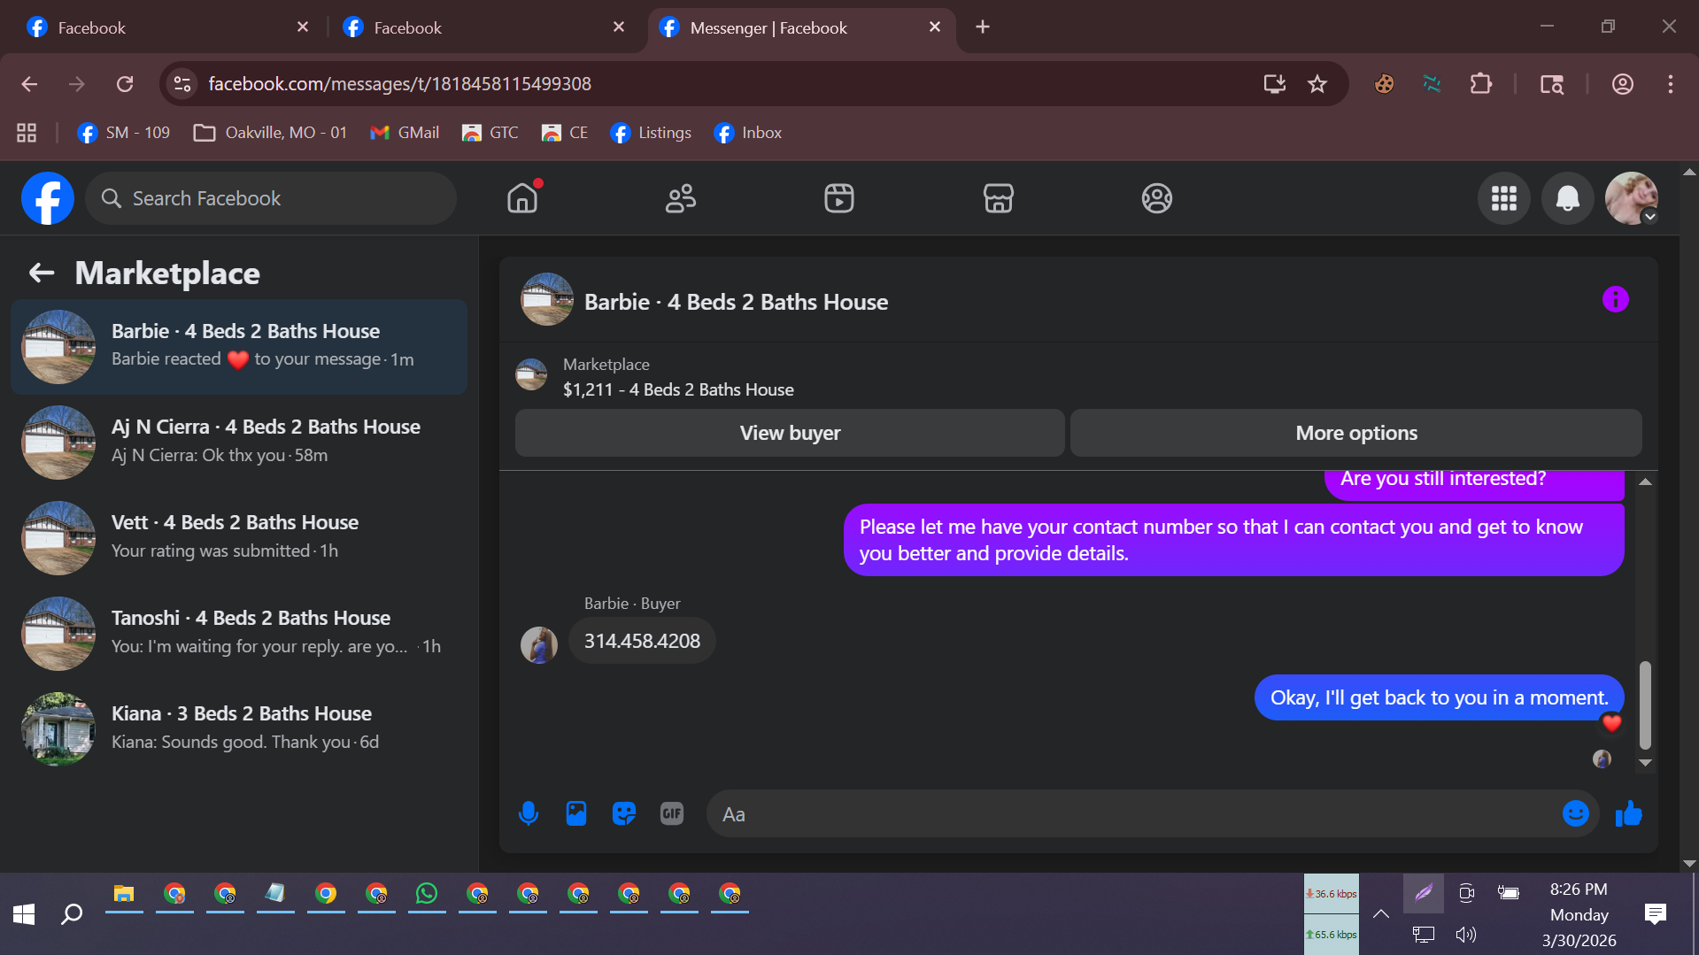Send a thumbs-up like
The height and width of the screenshot is (955, 1699).
[x=1628, y=813]
